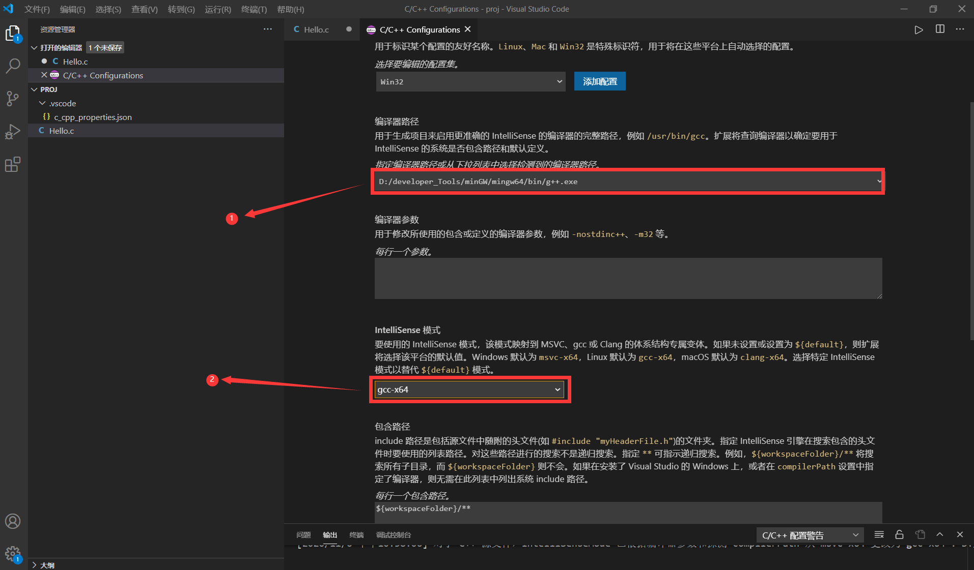This screenshot has width=974, height=570.
Task: Switch to the 输出 panel tab
Action: tap(330, 535)
